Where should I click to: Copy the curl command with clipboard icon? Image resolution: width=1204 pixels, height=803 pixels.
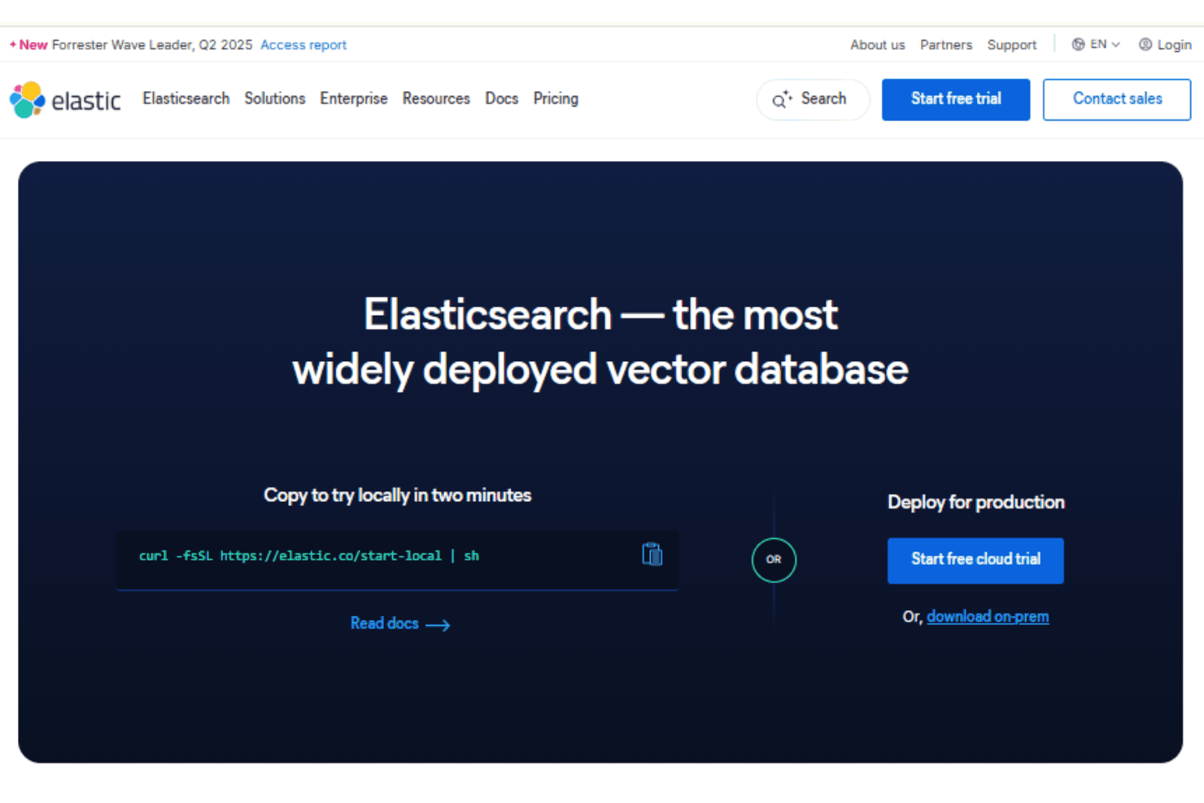[x=652, y=554]
